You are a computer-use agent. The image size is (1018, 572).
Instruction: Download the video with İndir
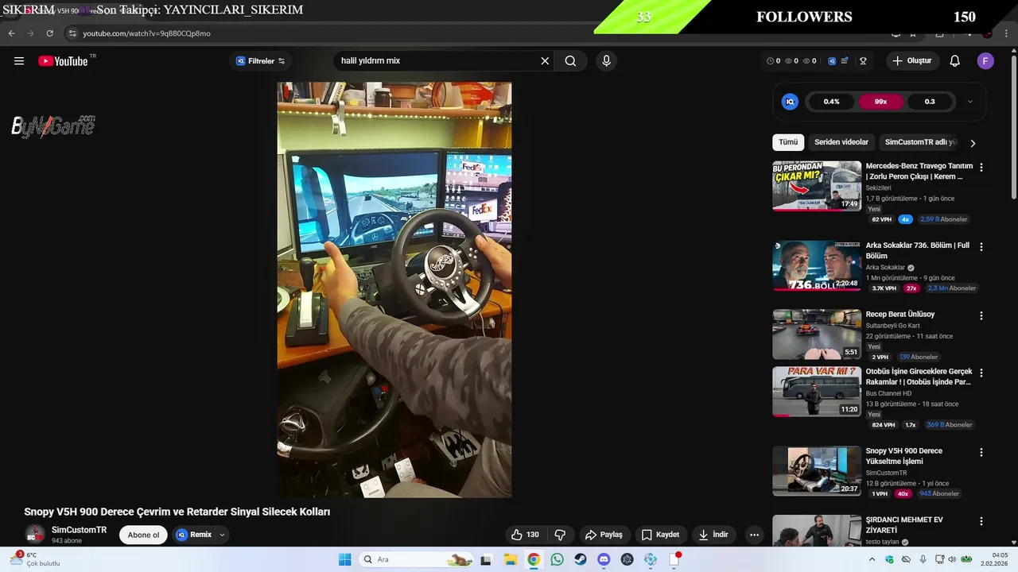click(x=713, y=535)
